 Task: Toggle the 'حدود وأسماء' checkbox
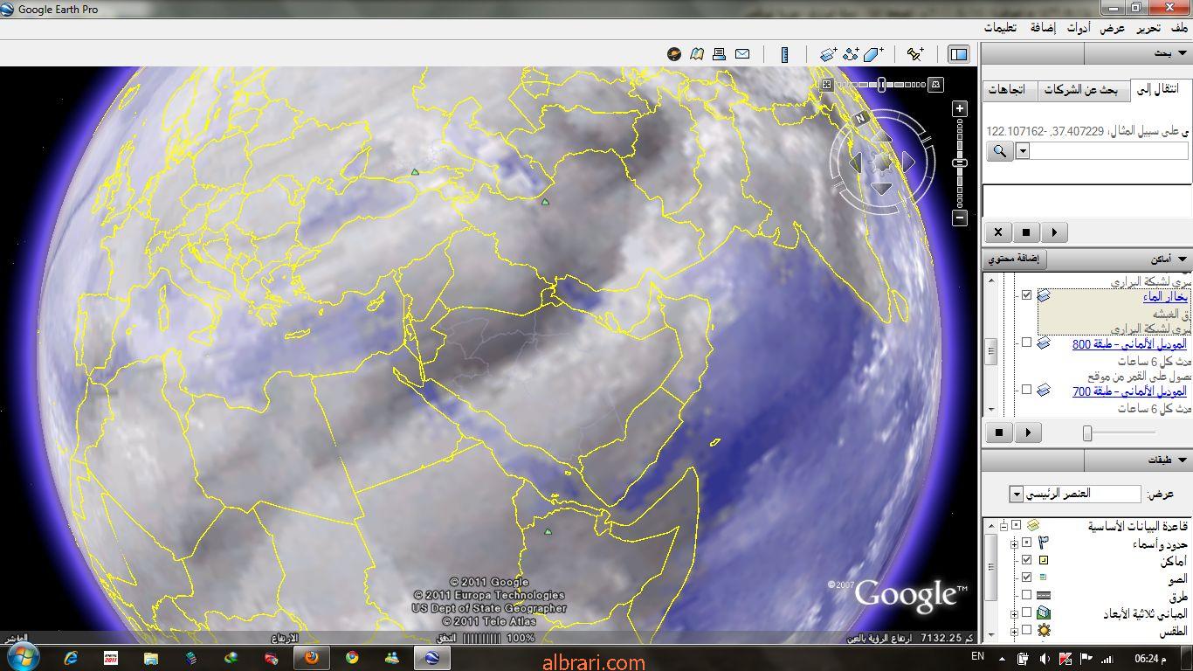click(1027, 543)
